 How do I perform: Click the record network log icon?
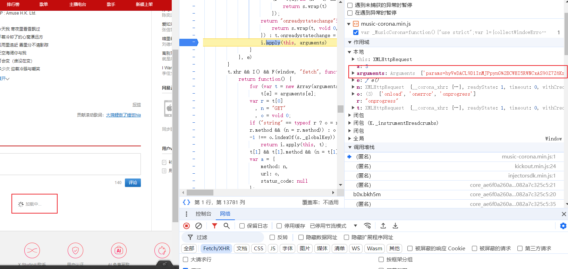(187, 226)
